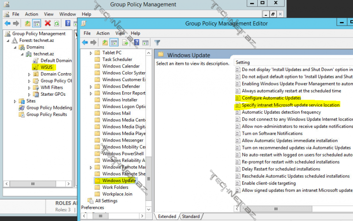The image size is (353, 221).
Task: Click the Group Policy Modeling icon
Action: click(x=22, y=108)
